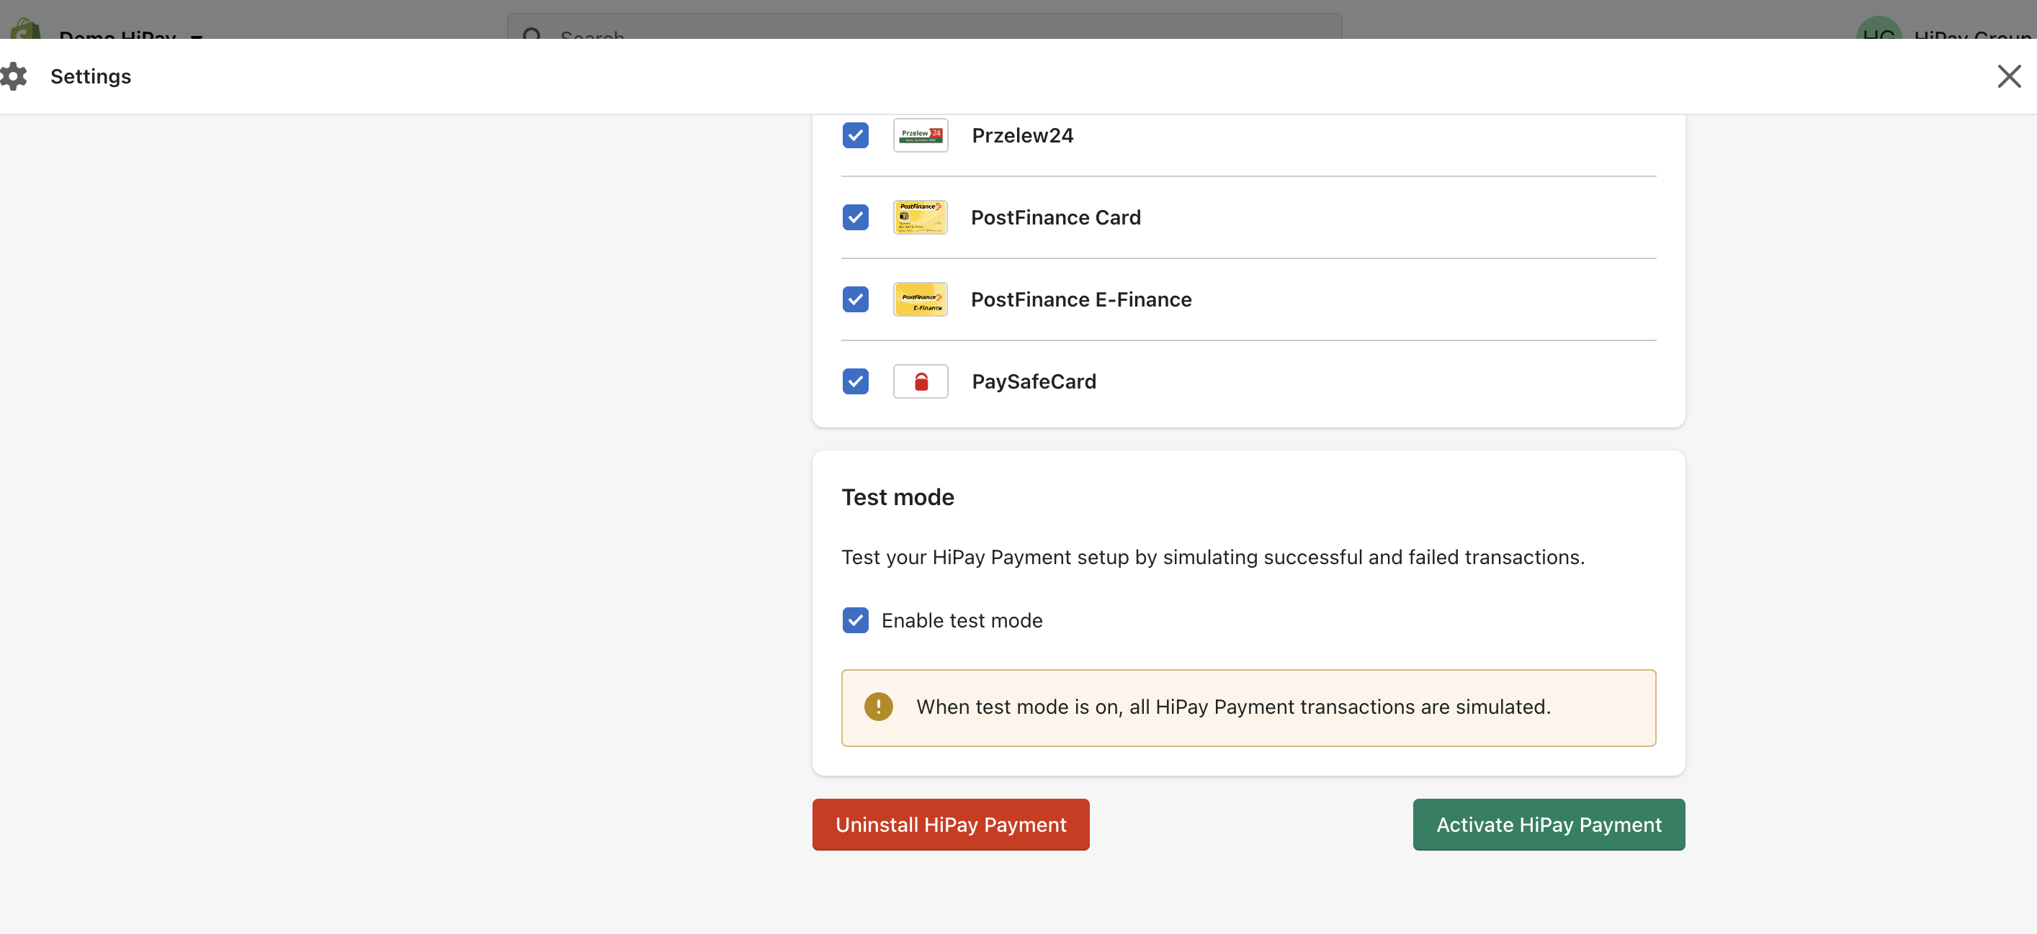Click the PostFinance E-Finance logo icon
The height and width of the screenshot is (934, 2037).
point(921,299)
